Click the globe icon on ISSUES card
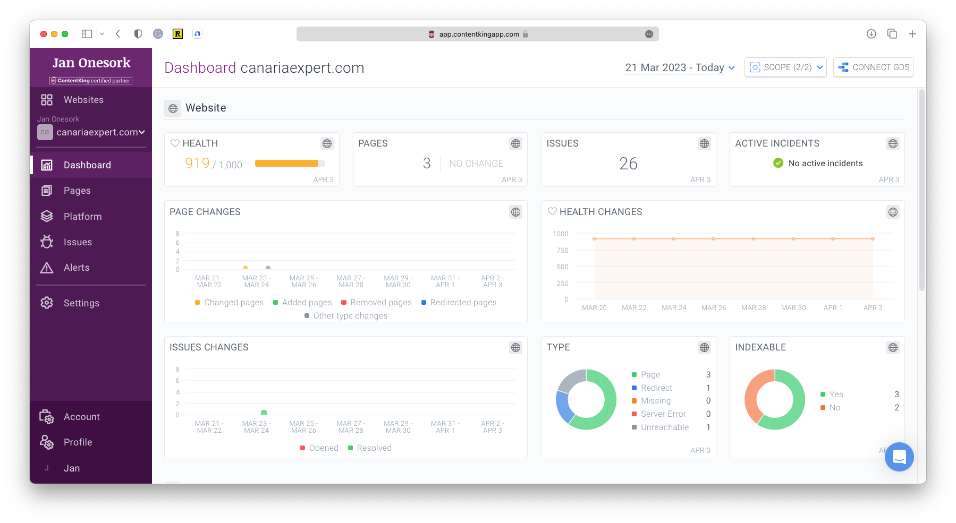 point(704,143)
